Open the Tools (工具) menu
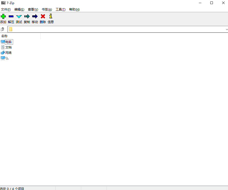Viewport: 228px width, 190px height. click(x=60, y=9)
